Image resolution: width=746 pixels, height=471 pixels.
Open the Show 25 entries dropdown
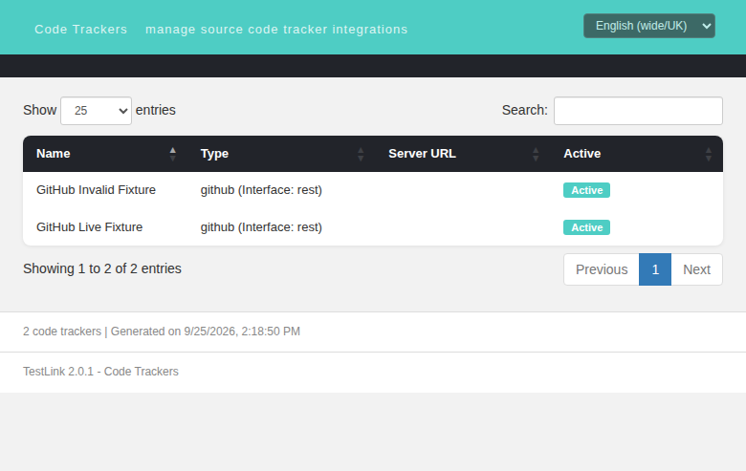click(x=96, y=111)
